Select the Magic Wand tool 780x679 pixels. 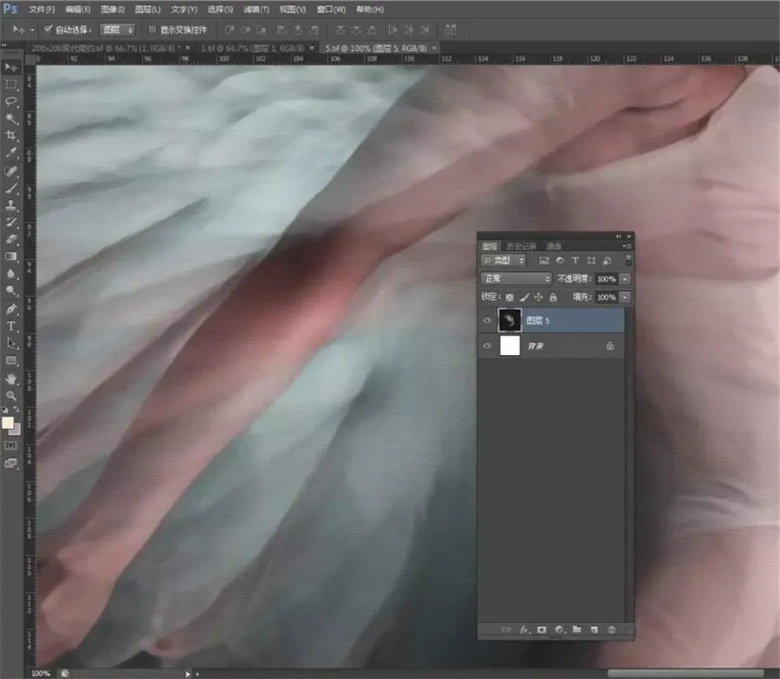pos(11,119)
